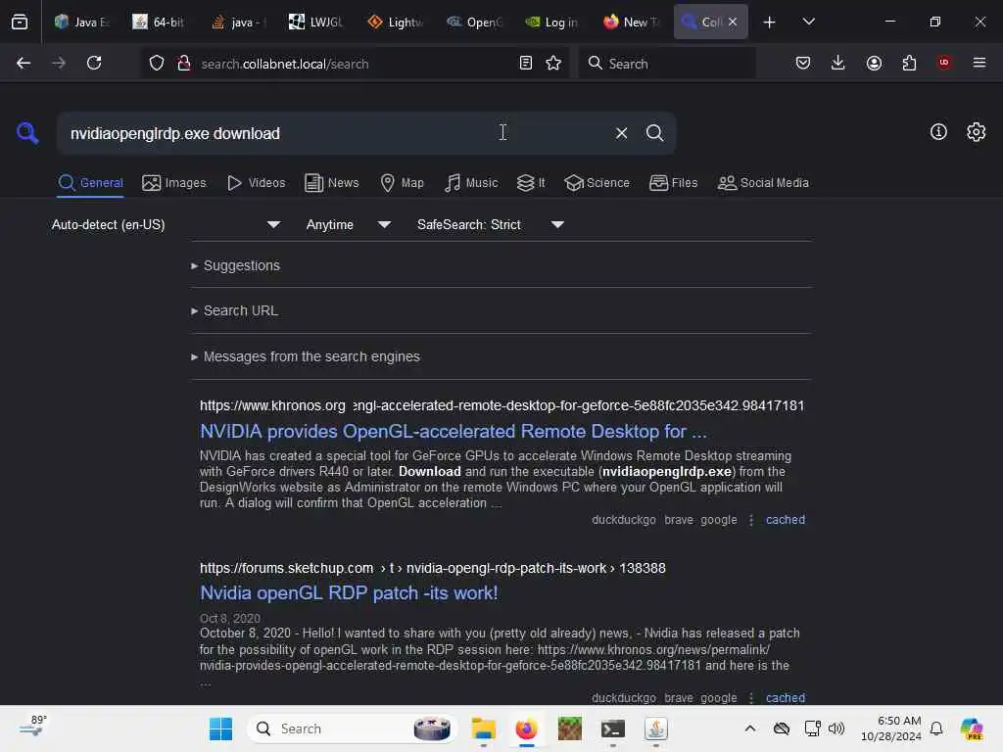Switch to the Music category tab

click(471, 183)
